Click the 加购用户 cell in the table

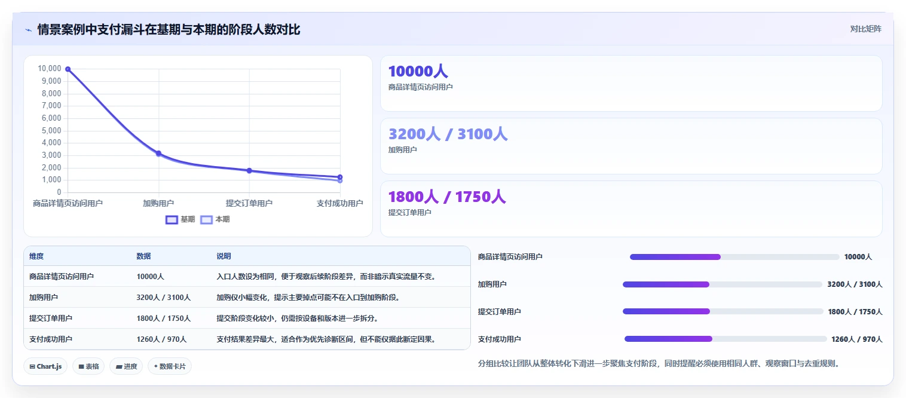pos(44,297)
